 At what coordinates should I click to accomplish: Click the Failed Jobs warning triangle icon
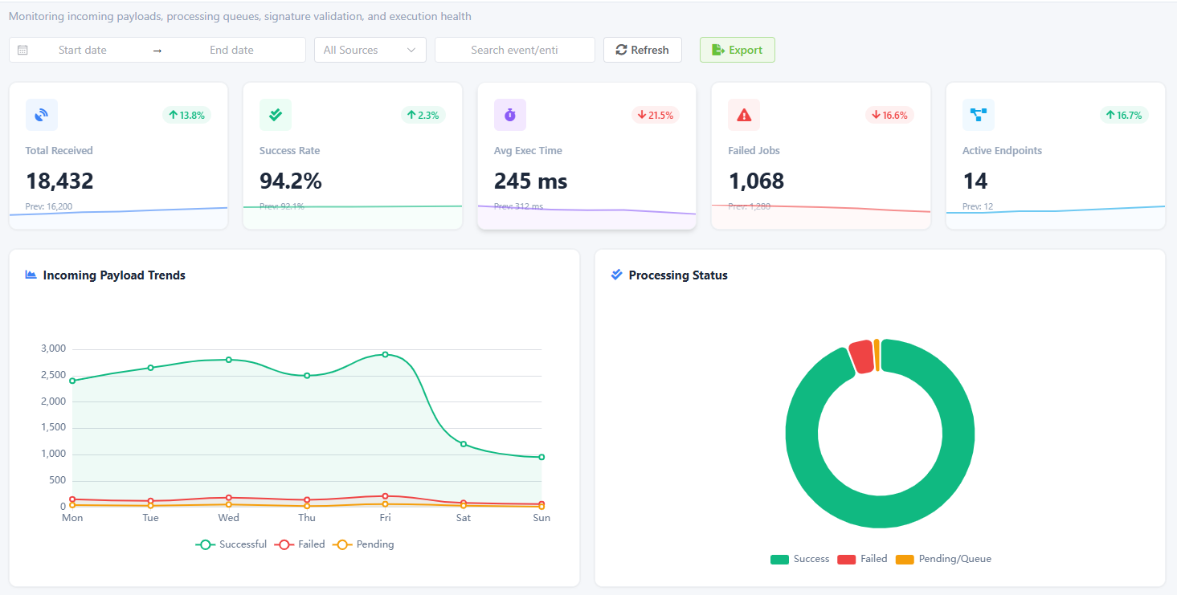coord(744,115)
